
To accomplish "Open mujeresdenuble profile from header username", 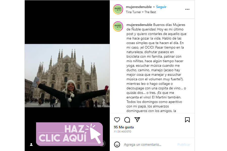I will 139,7.
